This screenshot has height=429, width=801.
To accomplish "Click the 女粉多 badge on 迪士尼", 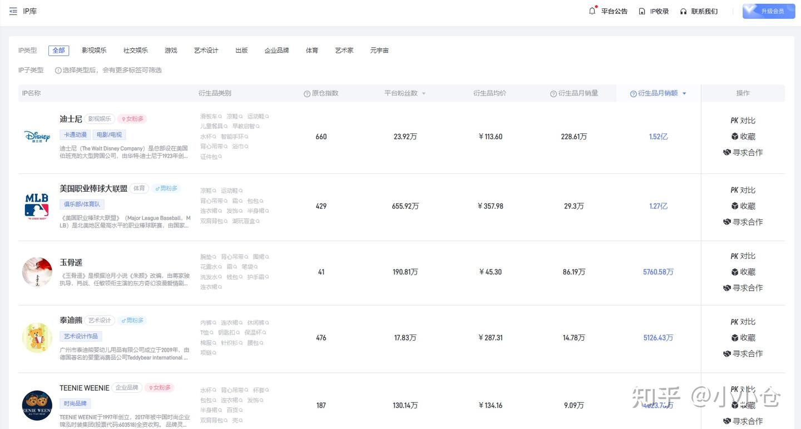I will [x=132, y=119].
